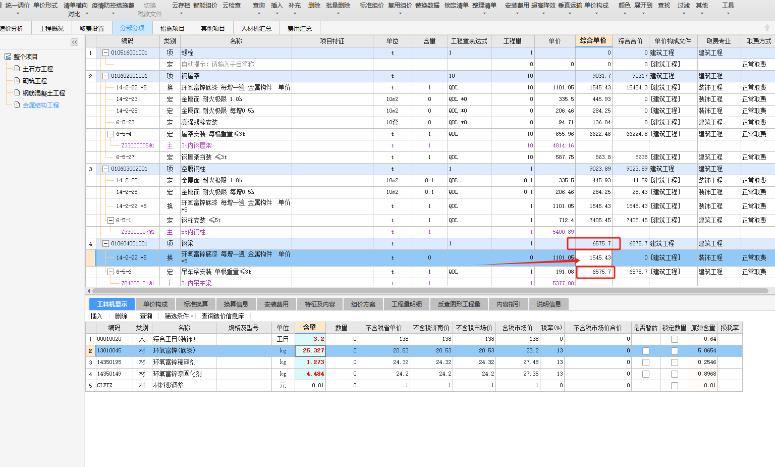
Task: Open 清单横向对比 toolbar command
Action: (x=75, y=10)
